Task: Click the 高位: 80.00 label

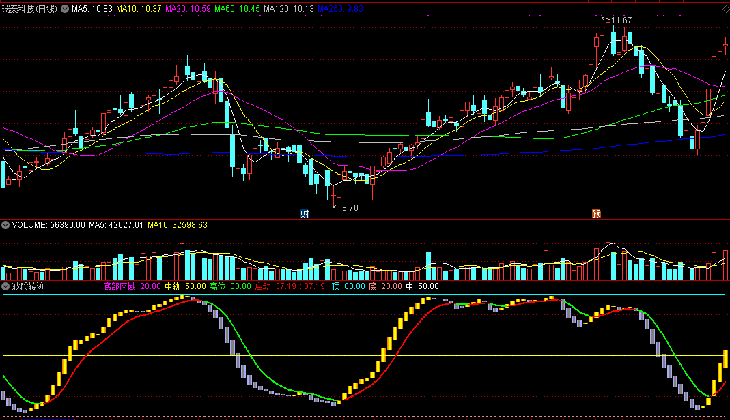Action: [x=230, y=286]
